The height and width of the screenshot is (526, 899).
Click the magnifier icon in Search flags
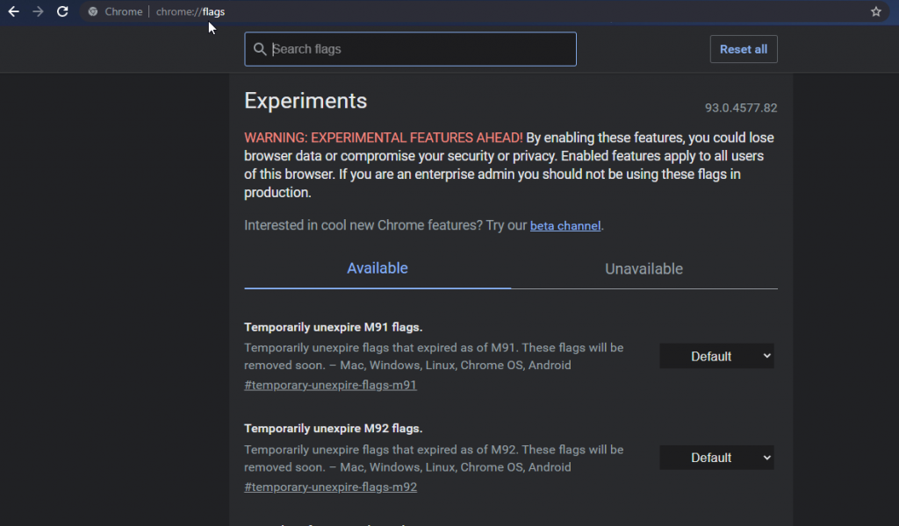click(x=260, y=49)
